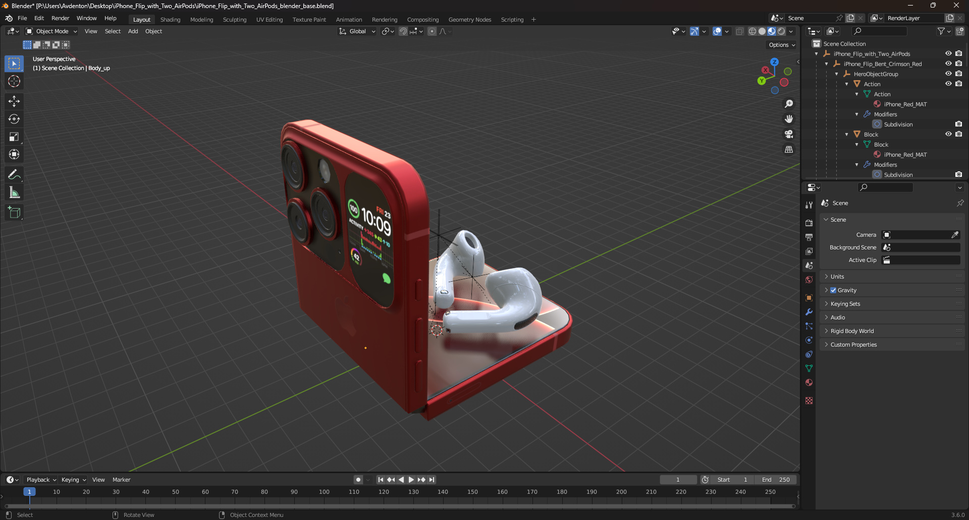Play the animation forward

click(411, 480)
